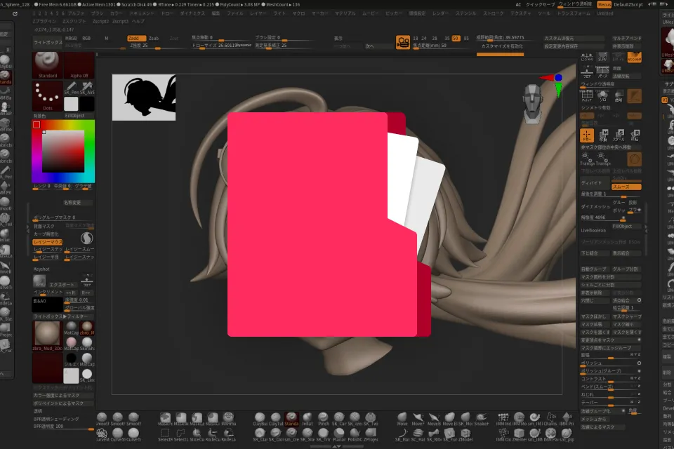Click the ディバイド button
The height and width of the screenshot is (449, 674).
point(595,182)
